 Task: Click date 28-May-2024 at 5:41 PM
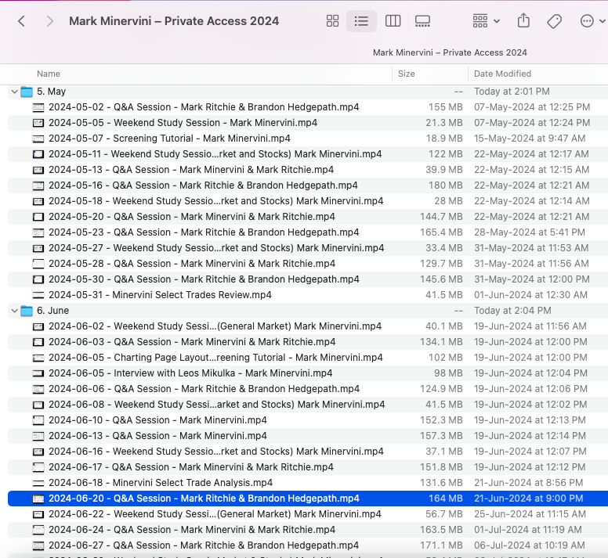[x=530, y=232]
